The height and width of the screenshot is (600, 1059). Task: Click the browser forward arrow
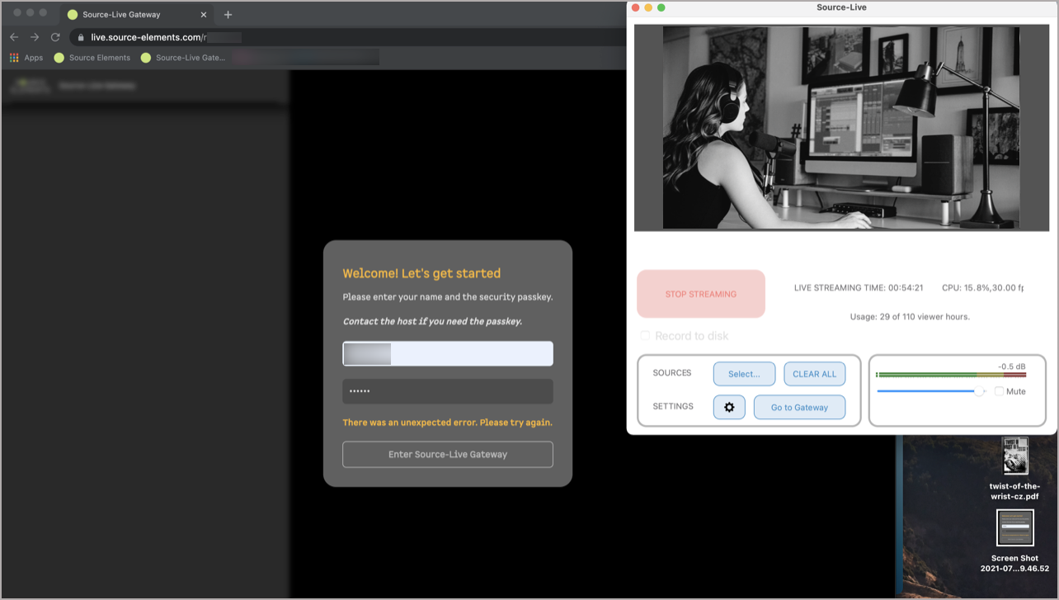[x=35, y=37]
